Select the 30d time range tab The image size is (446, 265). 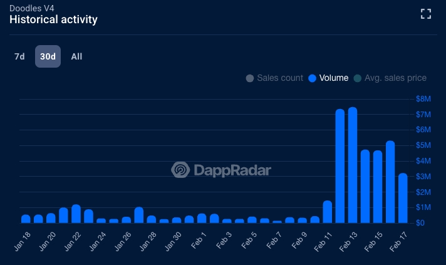(x=48, y=56)
